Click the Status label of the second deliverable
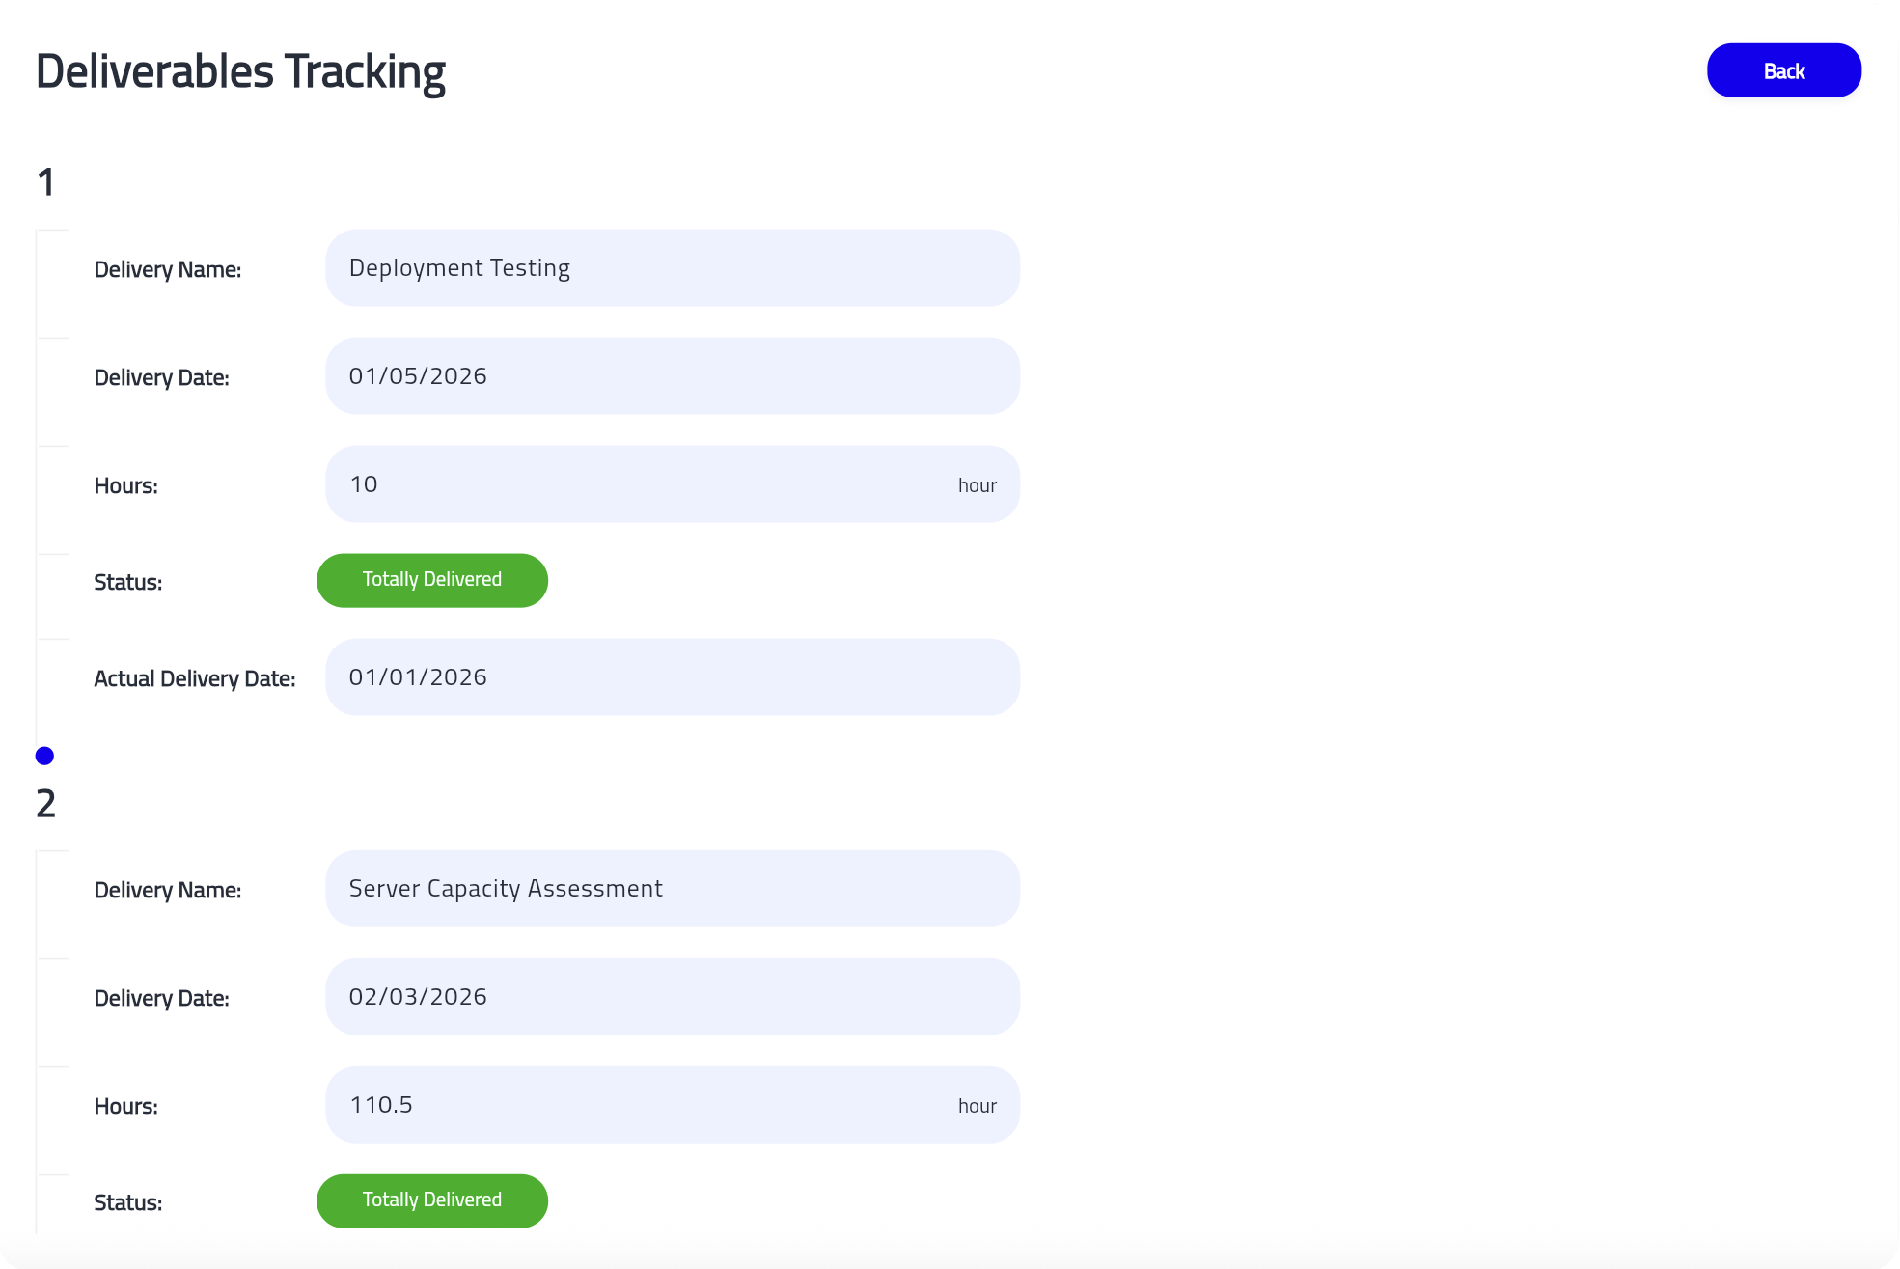The image size is (1900, 1269). click(x=127, y=1202)
